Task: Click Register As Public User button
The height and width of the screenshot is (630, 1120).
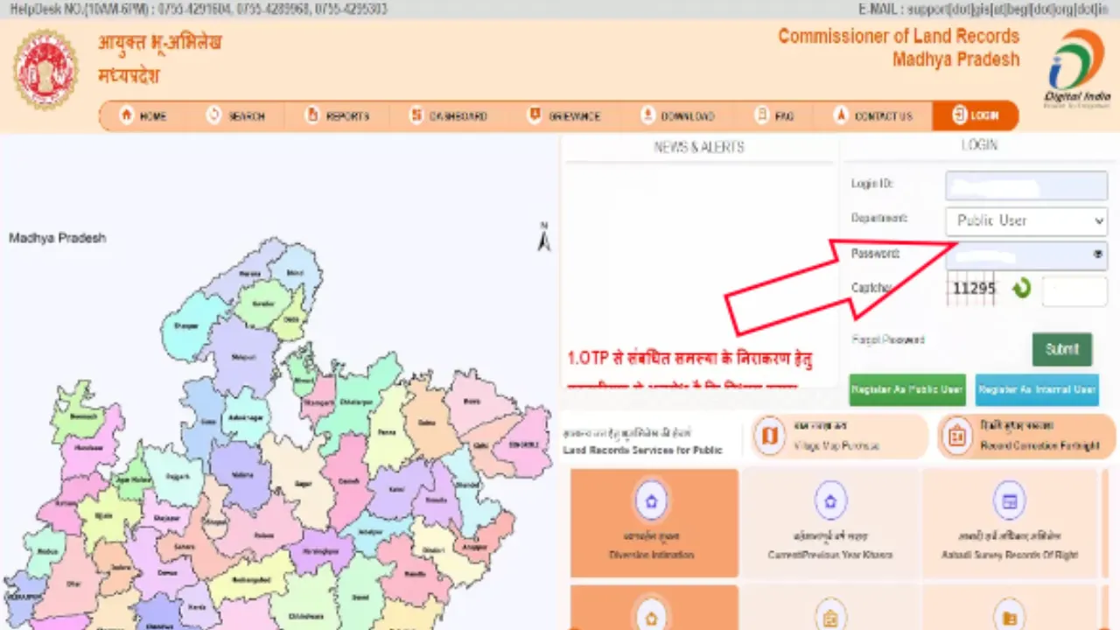Action: (906, 389)
